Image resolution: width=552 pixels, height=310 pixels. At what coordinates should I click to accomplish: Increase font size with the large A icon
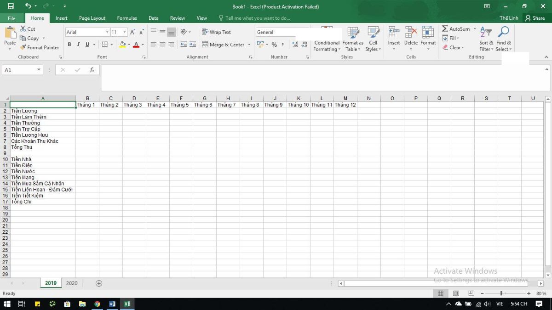(x=132, y=32)
